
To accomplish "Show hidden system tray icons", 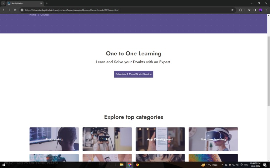I will (222, 165).
